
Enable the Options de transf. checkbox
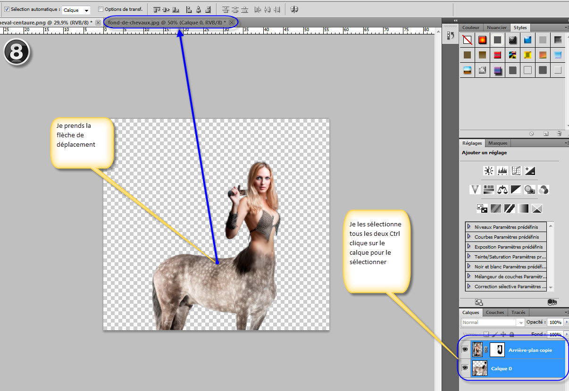[100, 9]
